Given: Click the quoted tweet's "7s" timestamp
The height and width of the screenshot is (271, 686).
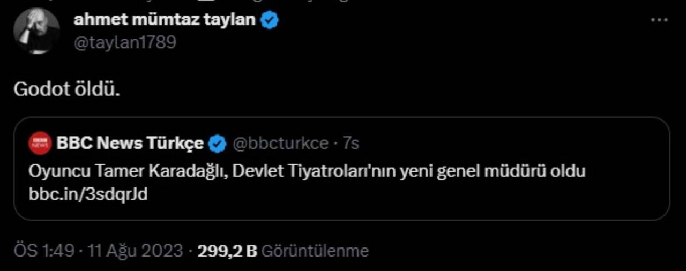Looking at the screenshot, I should click(x=351, y=144).
